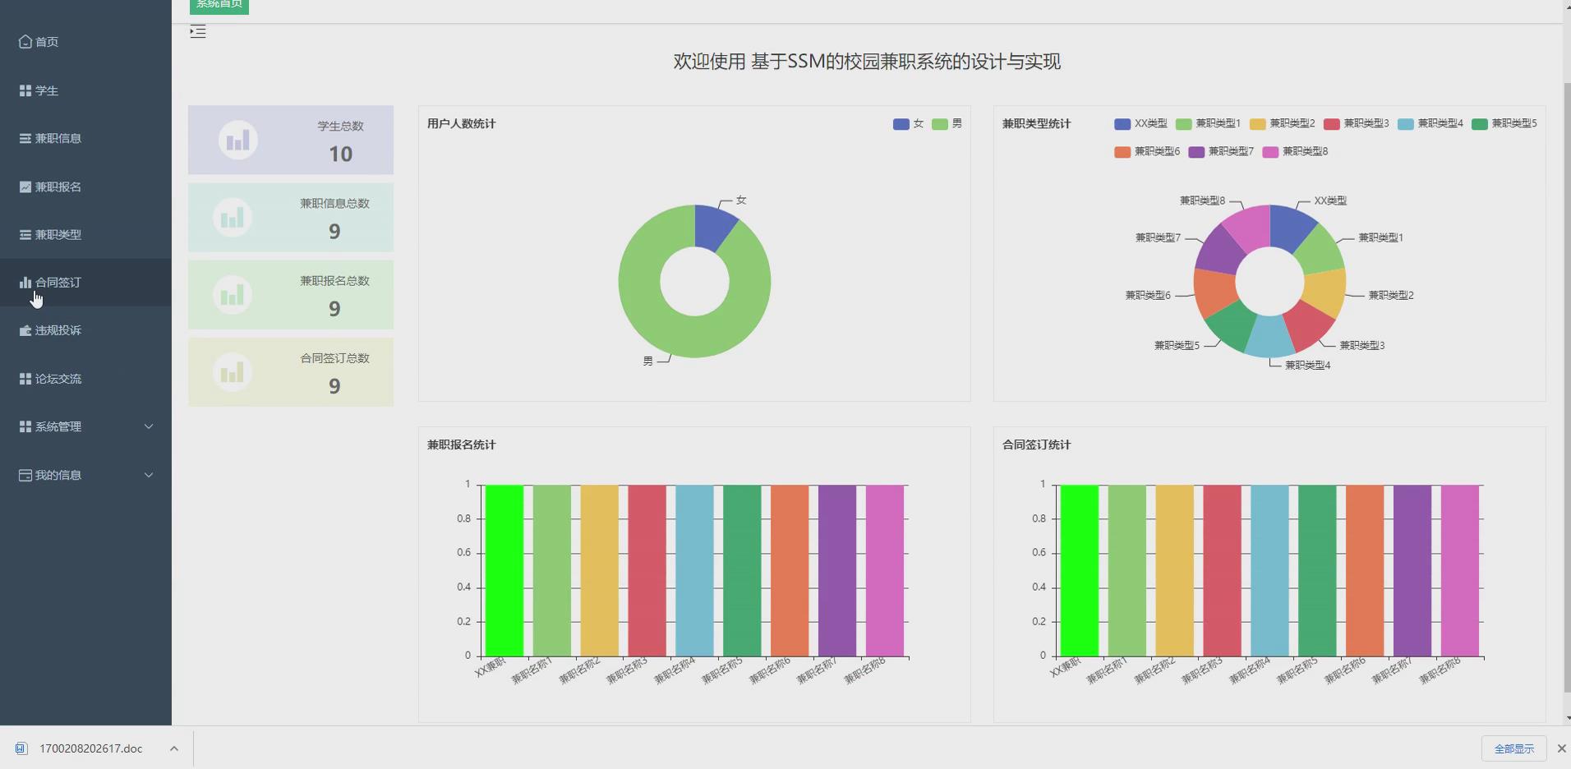Click the grid icon beside 系统管理
This screenshot has height=769, width=1571.
point(25,426)
